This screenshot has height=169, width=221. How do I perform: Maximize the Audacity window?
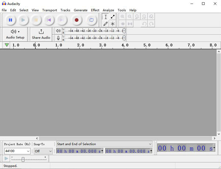pos(203,4)
